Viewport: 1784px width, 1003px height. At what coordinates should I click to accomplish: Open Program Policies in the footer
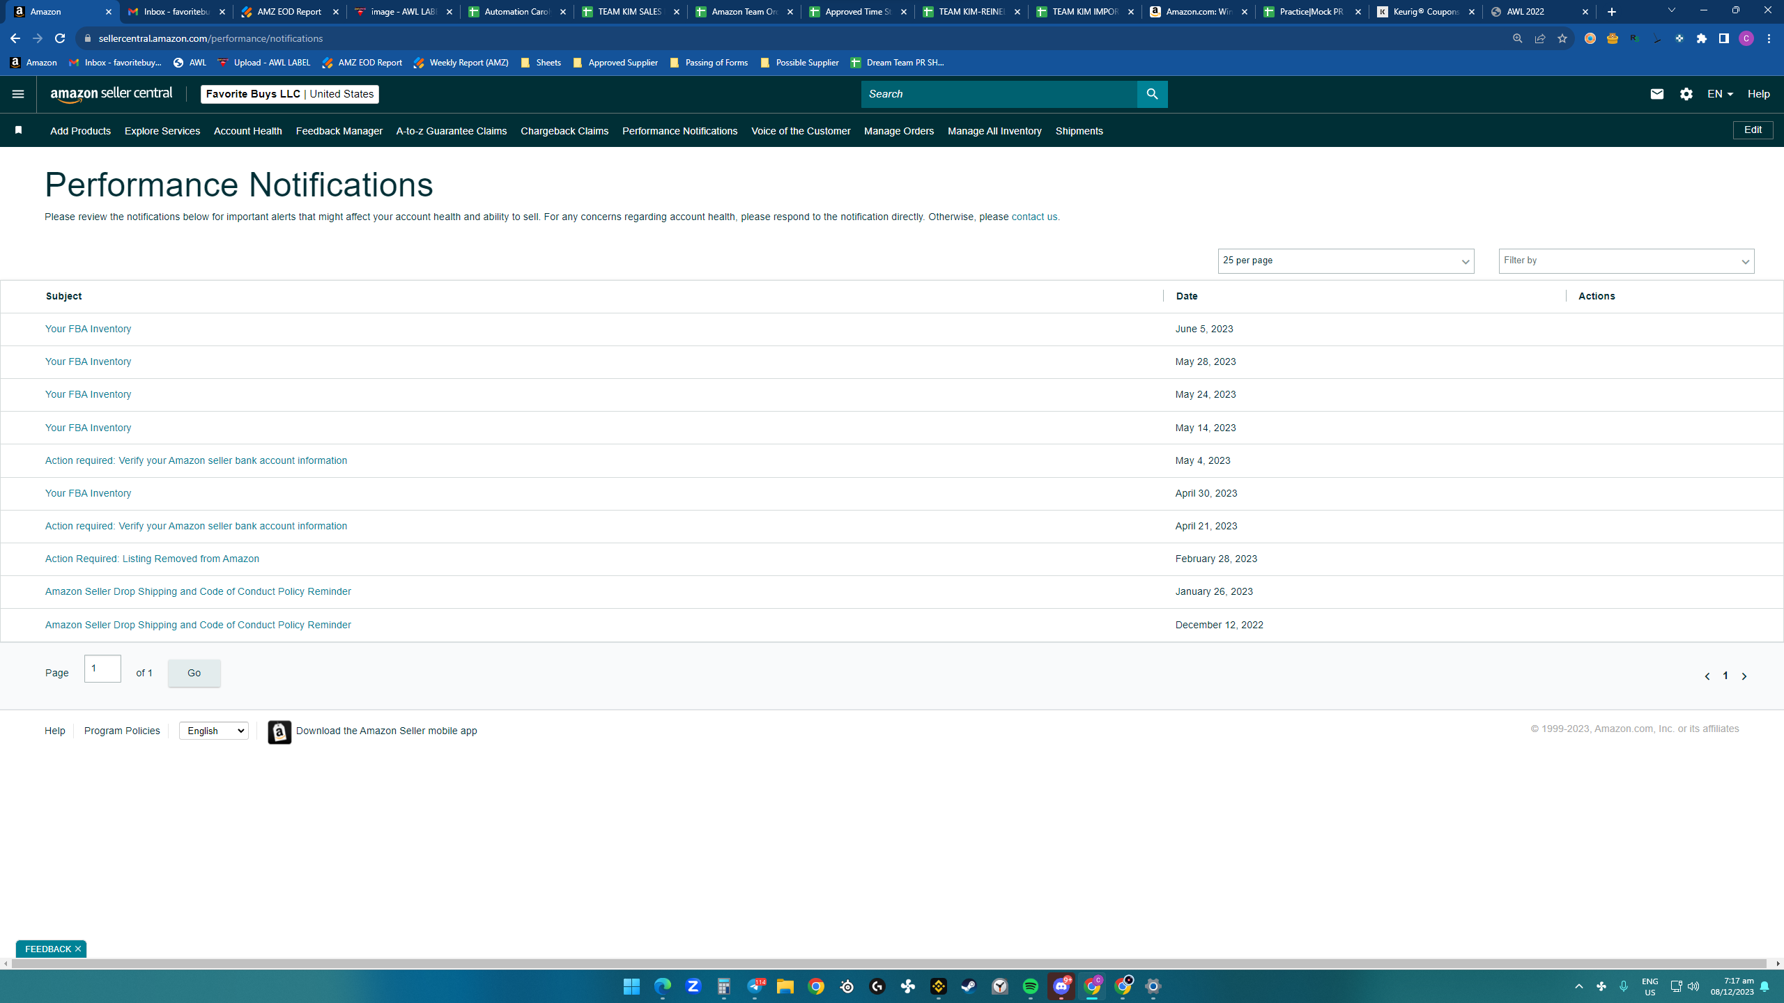point(122,731)
